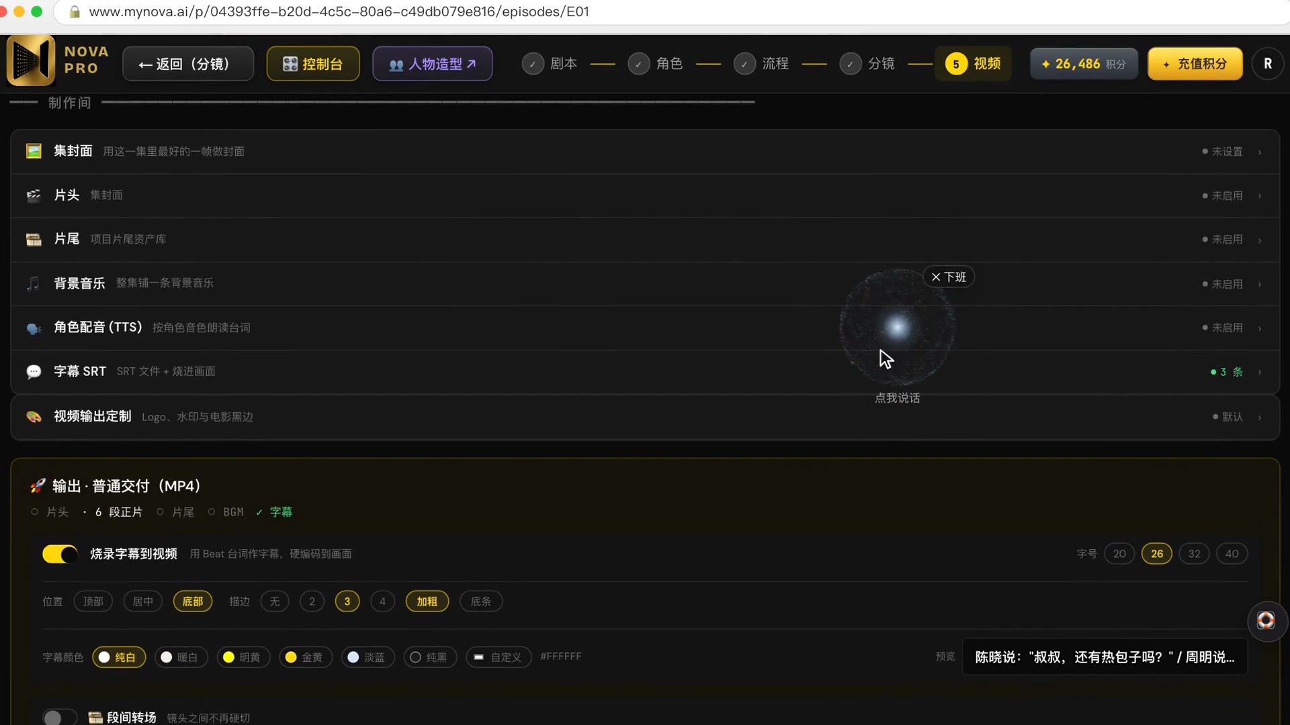
Task: Set font size to 32
Action: 1194,554
